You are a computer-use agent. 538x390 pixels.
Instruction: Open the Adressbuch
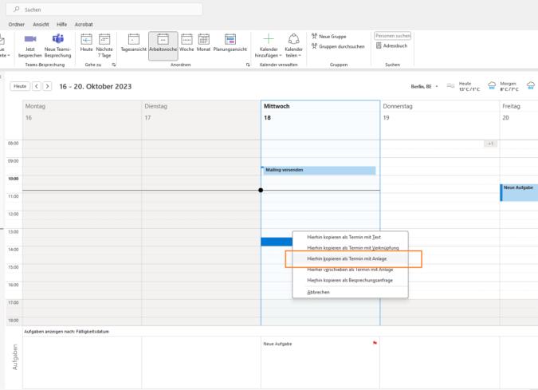(x=392, y=45)
